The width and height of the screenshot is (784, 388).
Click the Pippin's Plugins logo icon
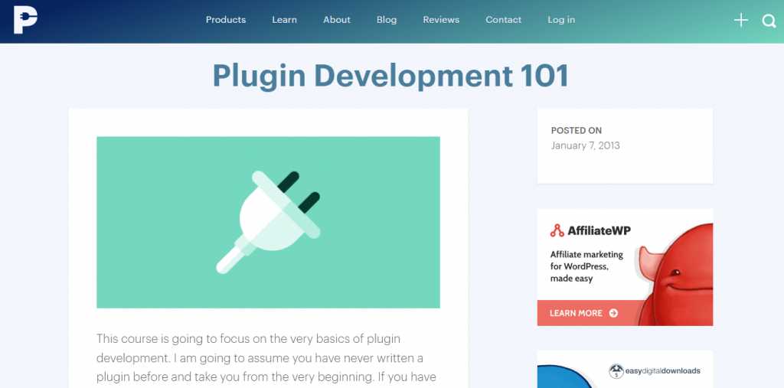point(25,21)
